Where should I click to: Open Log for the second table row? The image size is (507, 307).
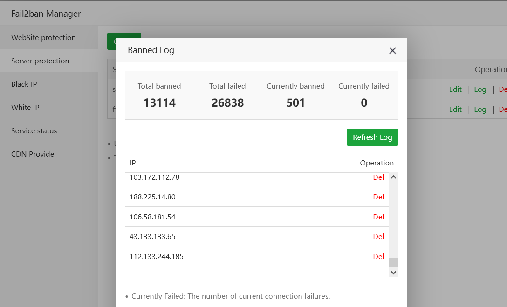[480, 109]
